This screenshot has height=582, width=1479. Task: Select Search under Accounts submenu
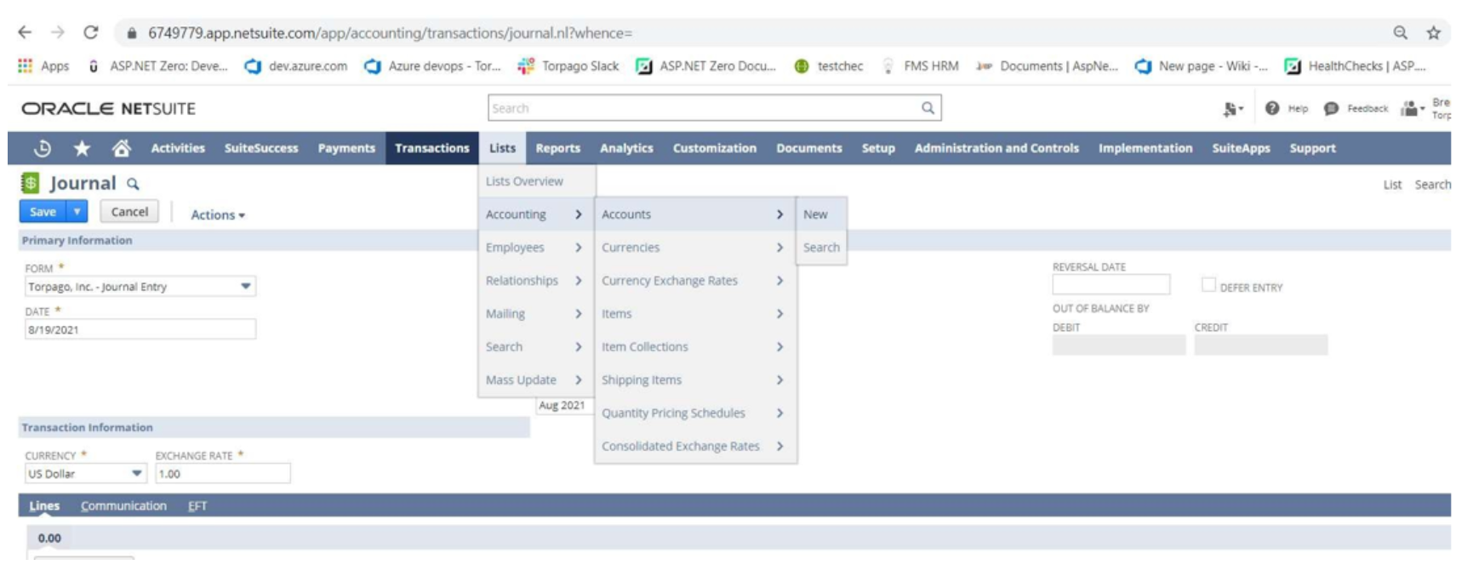[820, 248]
